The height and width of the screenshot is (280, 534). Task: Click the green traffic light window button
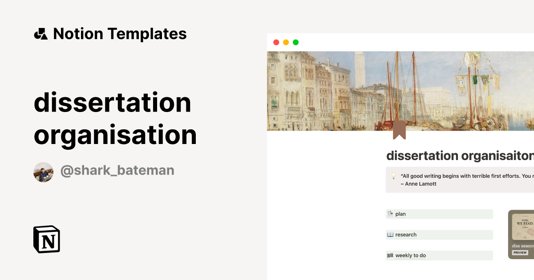pos(295,42)
